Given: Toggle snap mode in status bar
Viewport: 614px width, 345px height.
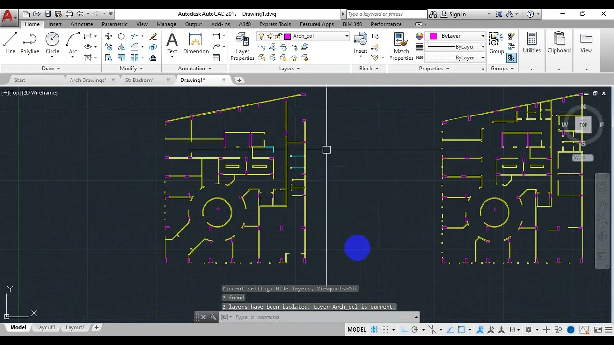Looking at the screenshot, I should click(385, 330).
